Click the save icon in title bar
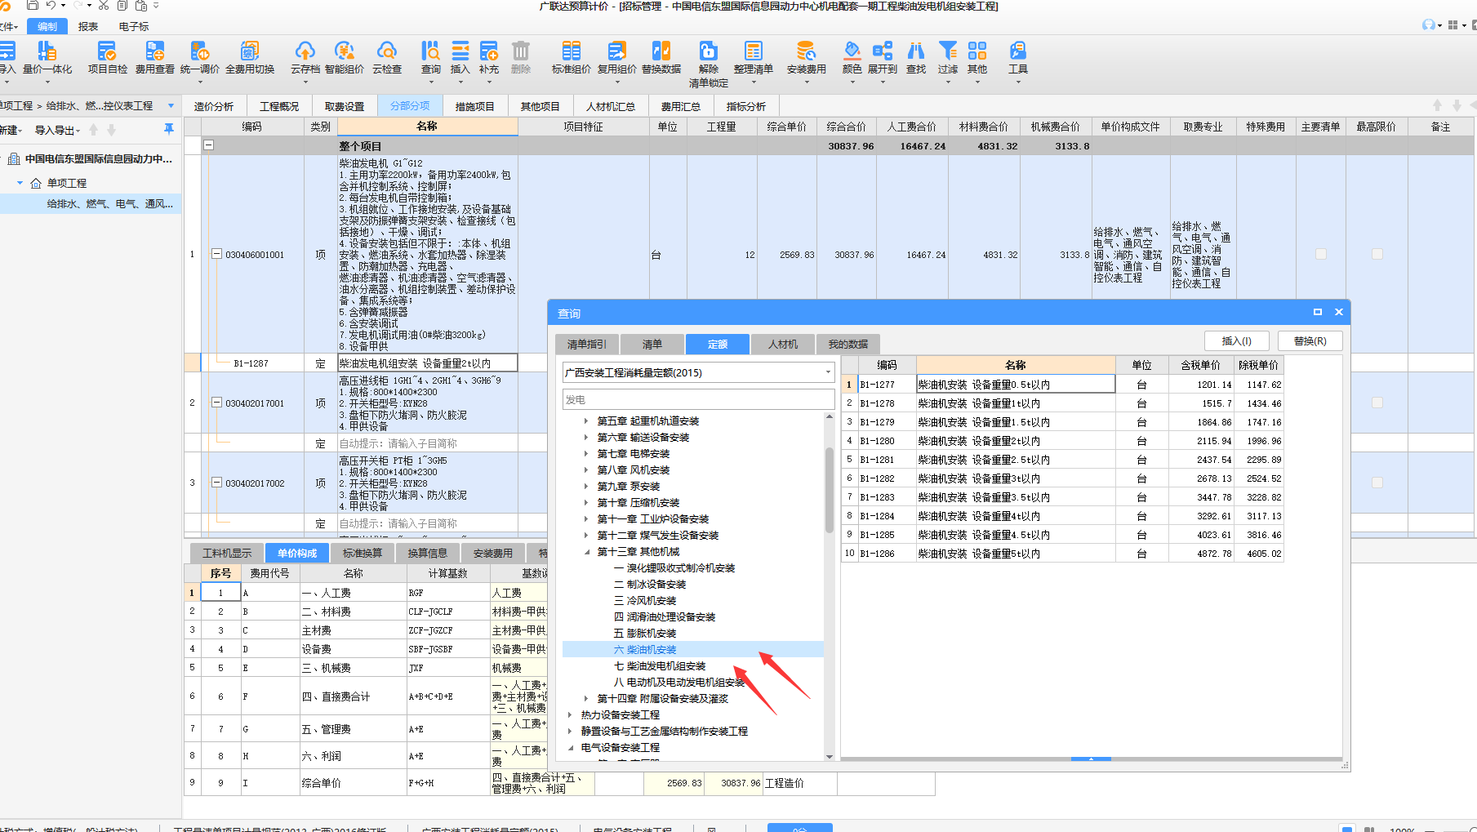Image resolution: width=1477 pixels, height=832 pixels. (x=33, y=6)
